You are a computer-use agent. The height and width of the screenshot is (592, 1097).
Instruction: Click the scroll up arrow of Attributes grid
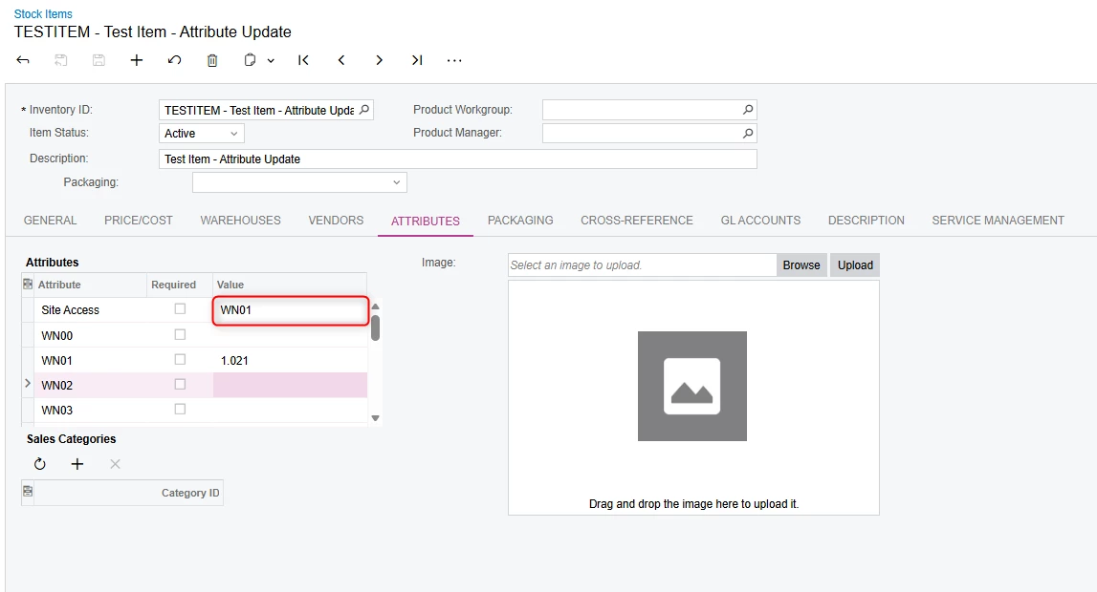tap(375, 307)
